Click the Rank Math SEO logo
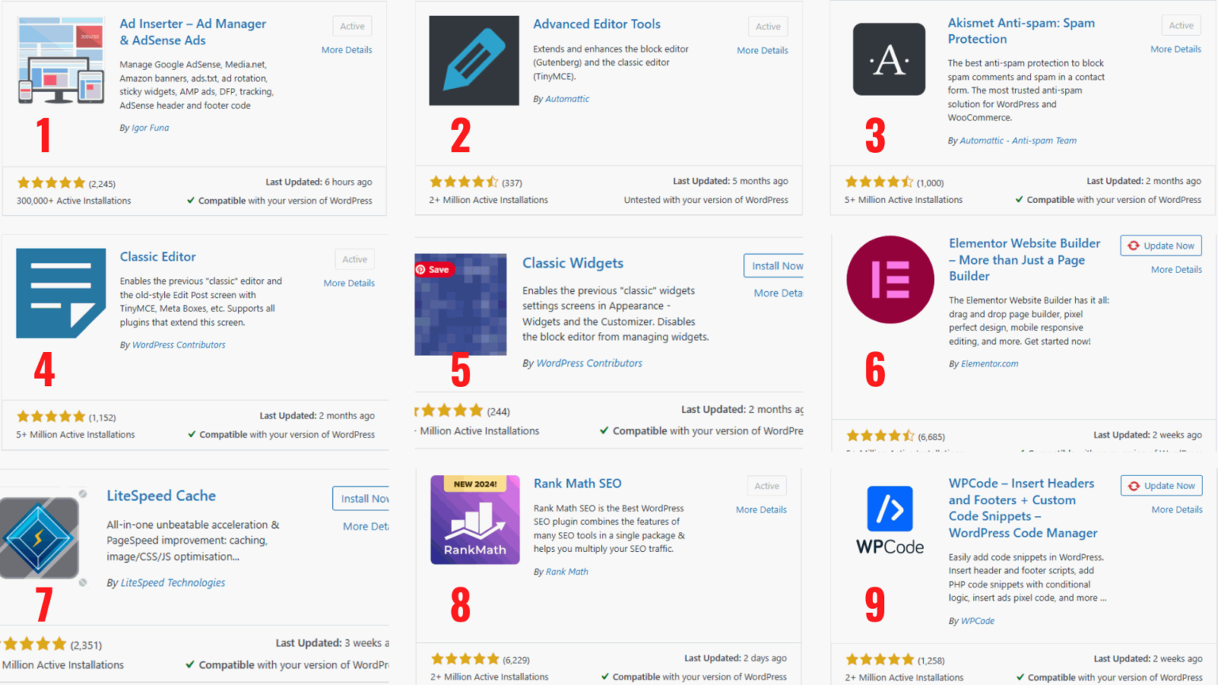Viewport: 1218px width, 685px height. coord(475,520)
